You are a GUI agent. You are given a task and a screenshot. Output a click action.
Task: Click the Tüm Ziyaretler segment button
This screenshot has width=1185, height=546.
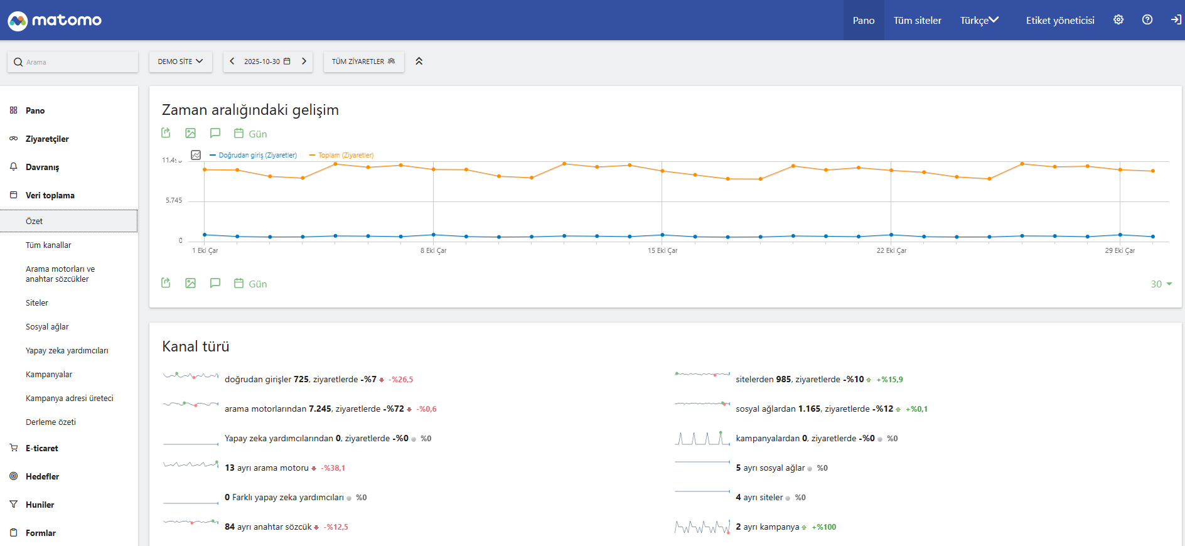(x=363, y=62)
